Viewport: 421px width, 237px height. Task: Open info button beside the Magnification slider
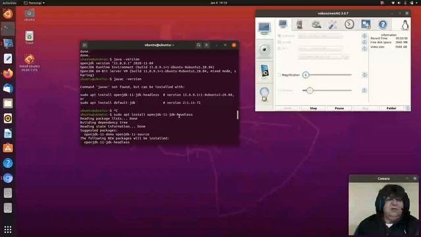click(364, 75)
